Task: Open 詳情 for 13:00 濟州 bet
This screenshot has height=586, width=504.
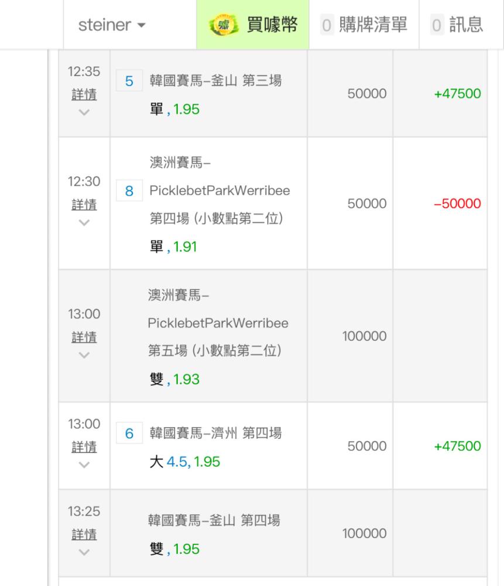Action: (84, 447)
